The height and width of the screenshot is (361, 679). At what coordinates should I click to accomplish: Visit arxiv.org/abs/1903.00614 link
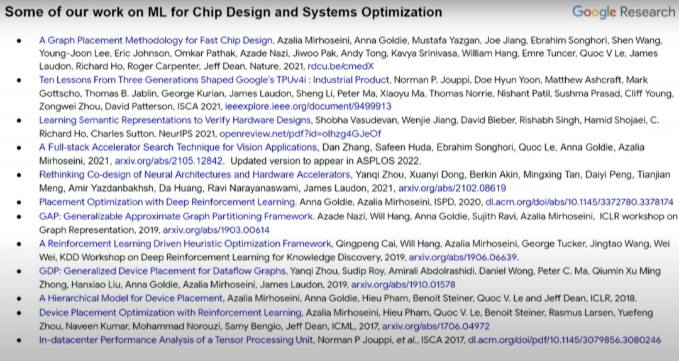click(216, 230)
